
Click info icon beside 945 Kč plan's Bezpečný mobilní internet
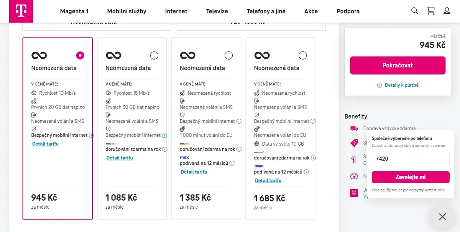coord(91,135)
